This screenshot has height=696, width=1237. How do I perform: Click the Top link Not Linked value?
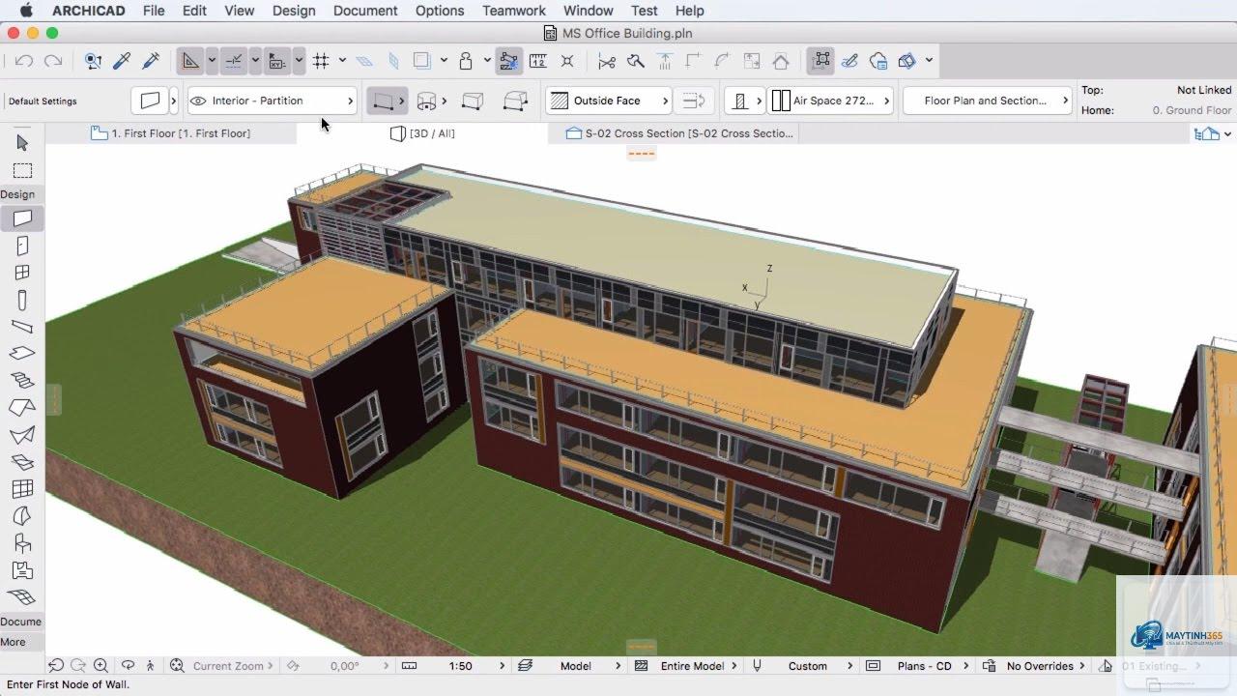point(1203,90)
